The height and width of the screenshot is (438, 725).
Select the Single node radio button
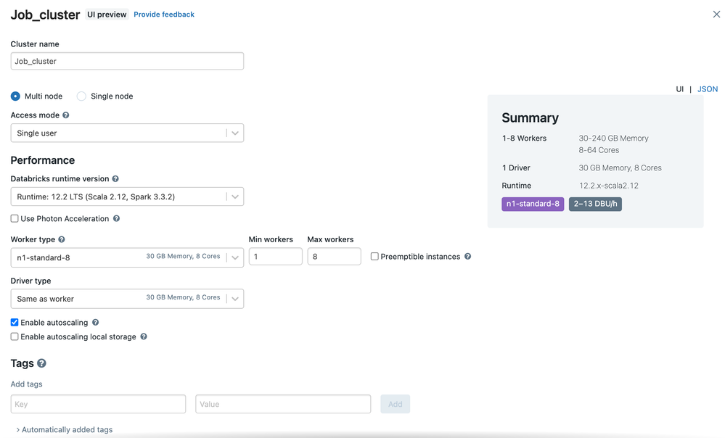(x=81, y=96)
